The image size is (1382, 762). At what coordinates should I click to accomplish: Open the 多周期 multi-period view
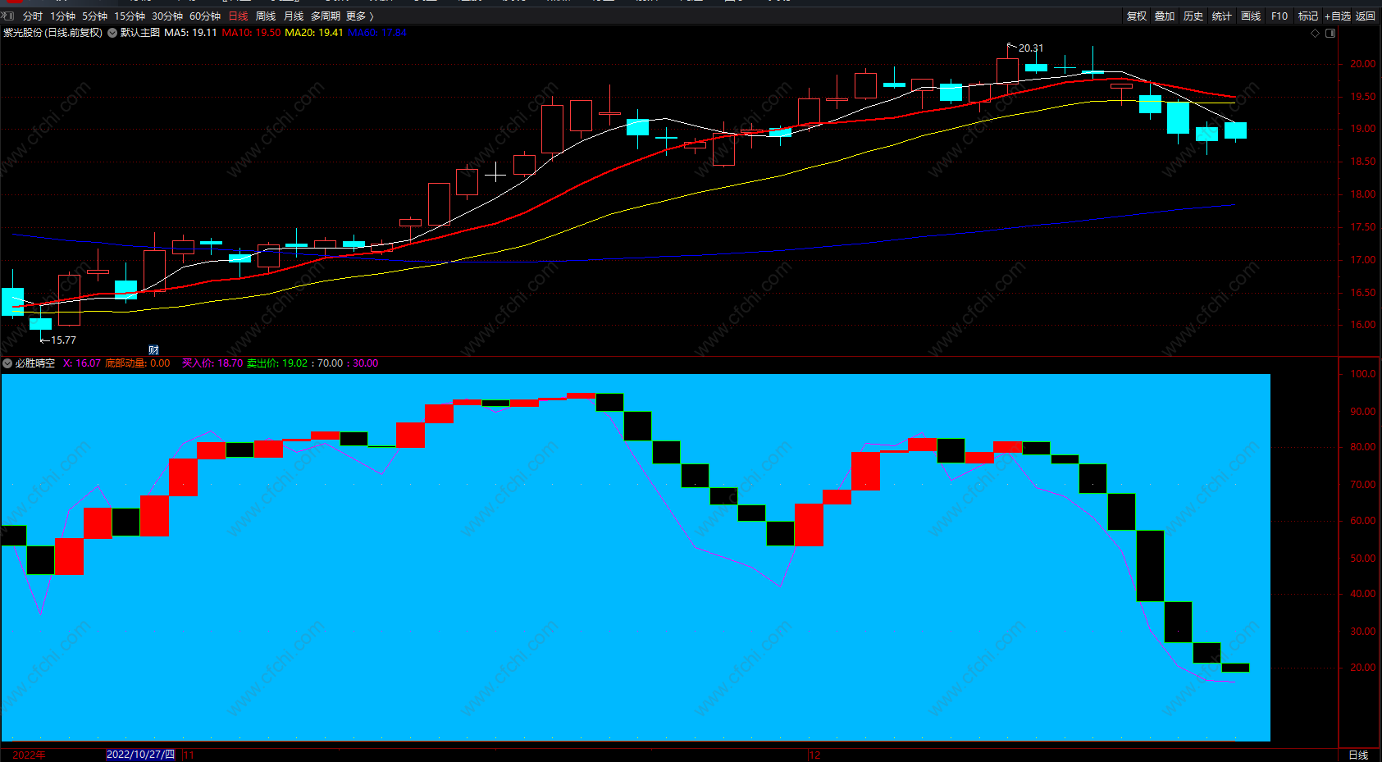click(x=325, y=16)
